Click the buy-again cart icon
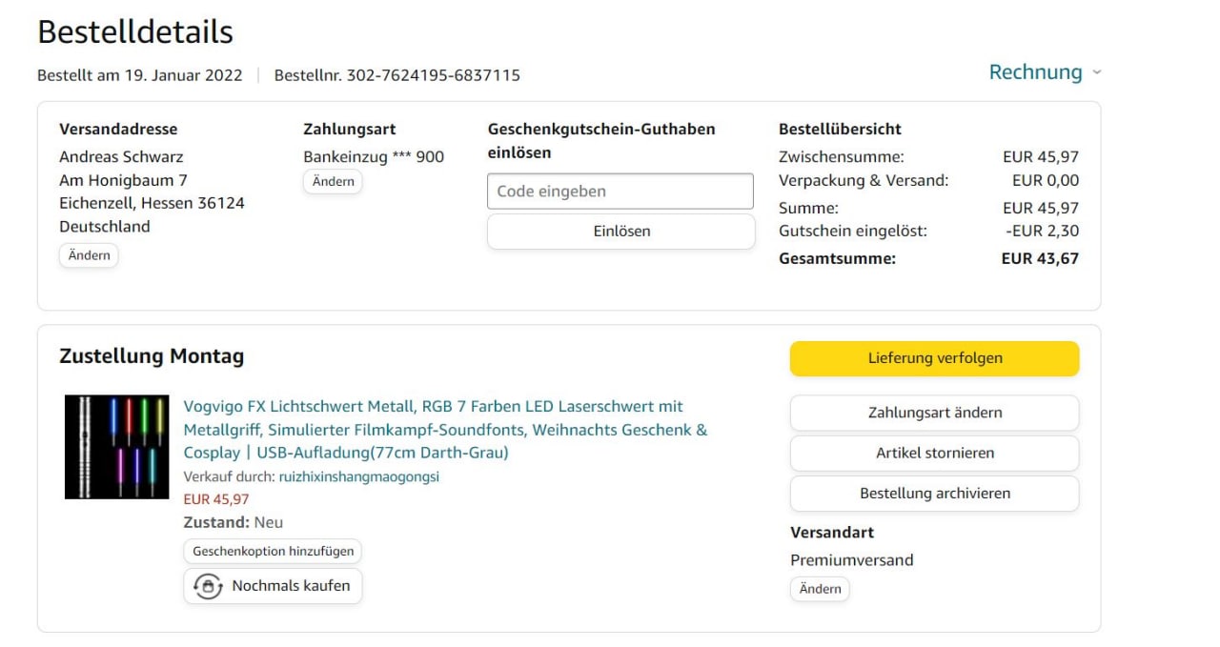The height and width of the screenshot is (647, 1220). tap(207, 586)
